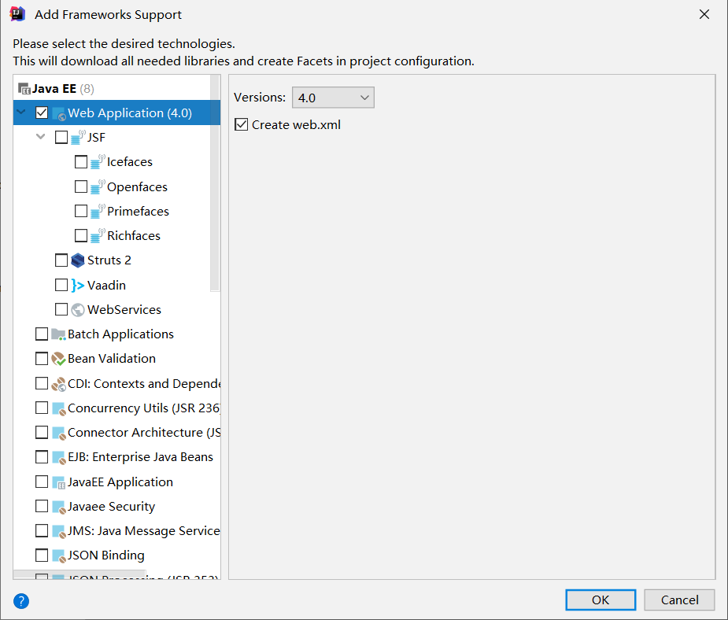Click the Connector Architecture icon

point(58,433)
